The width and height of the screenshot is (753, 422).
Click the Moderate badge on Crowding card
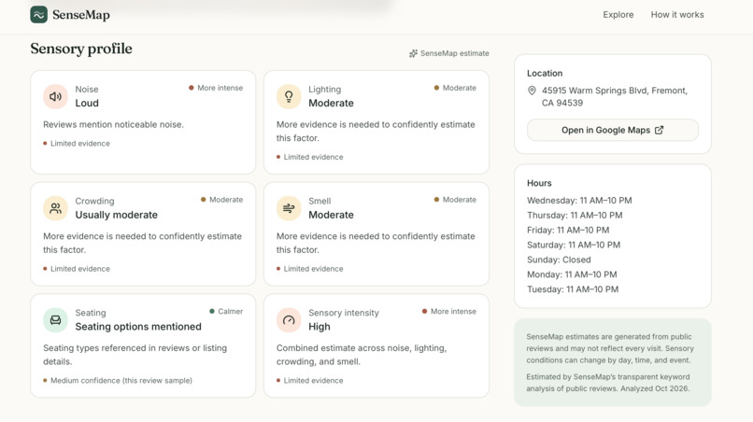point(221,200)
